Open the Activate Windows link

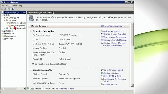click(111, 31)
